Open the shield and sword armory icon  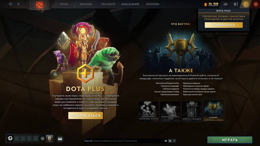pyautogui.click(x=236, y=4)
